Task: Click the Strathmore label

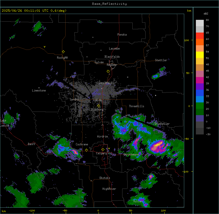Action: (x=131, y=155)
